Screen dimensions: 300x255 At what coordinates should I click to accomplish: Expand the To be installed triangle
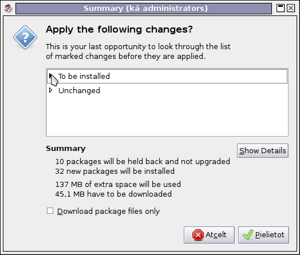(x=51, y=76)
